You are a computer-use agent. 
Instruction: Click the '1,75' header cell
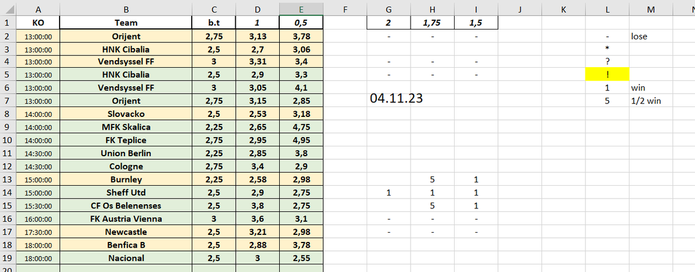click(x=432, y=23)
